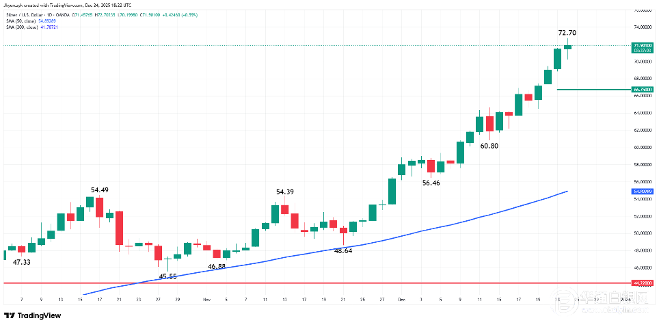Image resolution: width=659 pixels, height=327 pixels.
Task: Click the 54.39 peak price annotation
Action: pos(284,192)
